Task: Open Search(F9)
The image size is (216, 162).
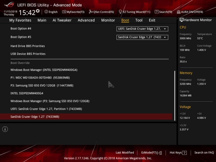Action: pos(166,12)
